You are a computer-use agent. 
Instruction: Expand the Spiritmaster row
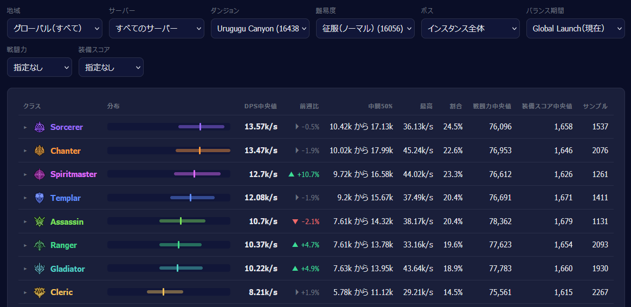(25, 174)
